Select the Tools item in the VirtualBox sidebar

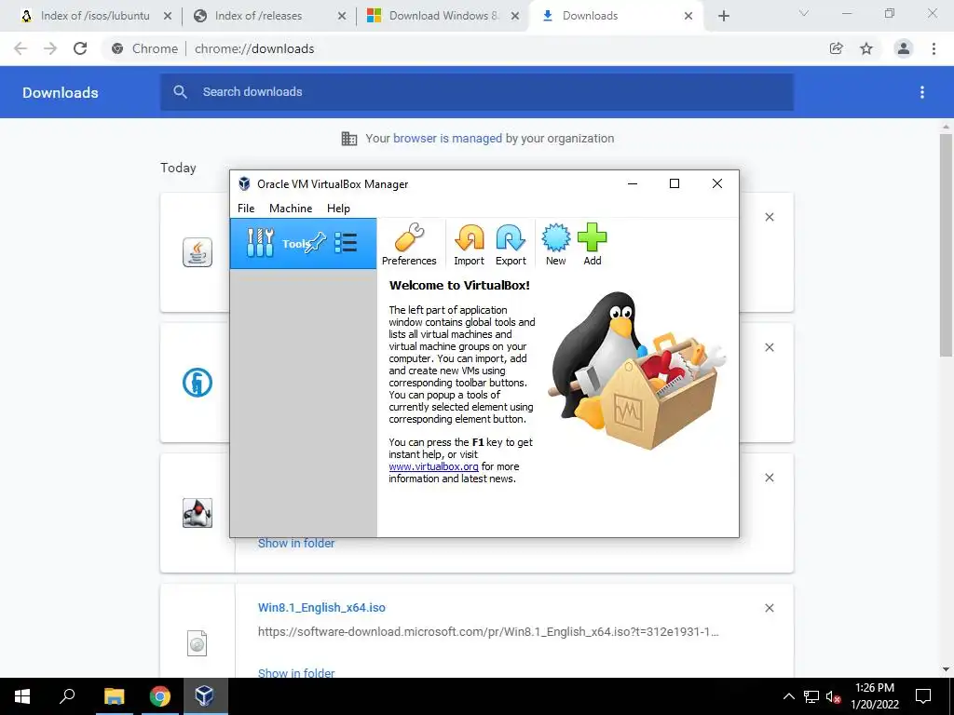click(x=303, y=243)
